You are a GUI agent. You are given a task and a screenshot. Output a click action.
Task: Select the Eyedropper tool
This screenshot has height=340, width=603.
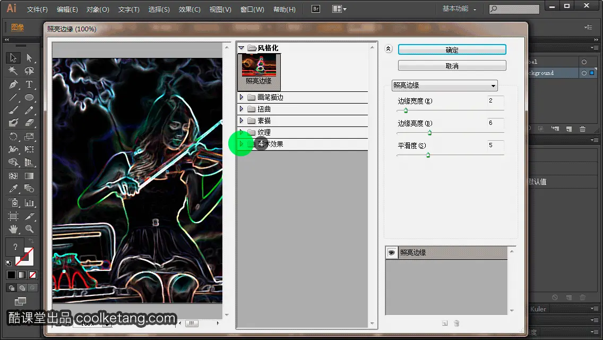pos(13,189)
